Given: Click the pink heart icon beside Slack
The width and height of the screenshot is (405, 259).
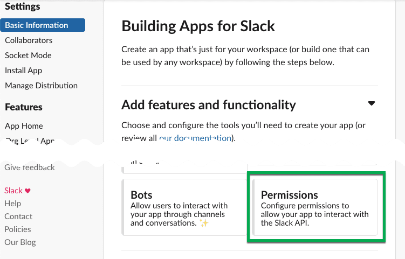Looking at the screenshot, I should [28, 191].
